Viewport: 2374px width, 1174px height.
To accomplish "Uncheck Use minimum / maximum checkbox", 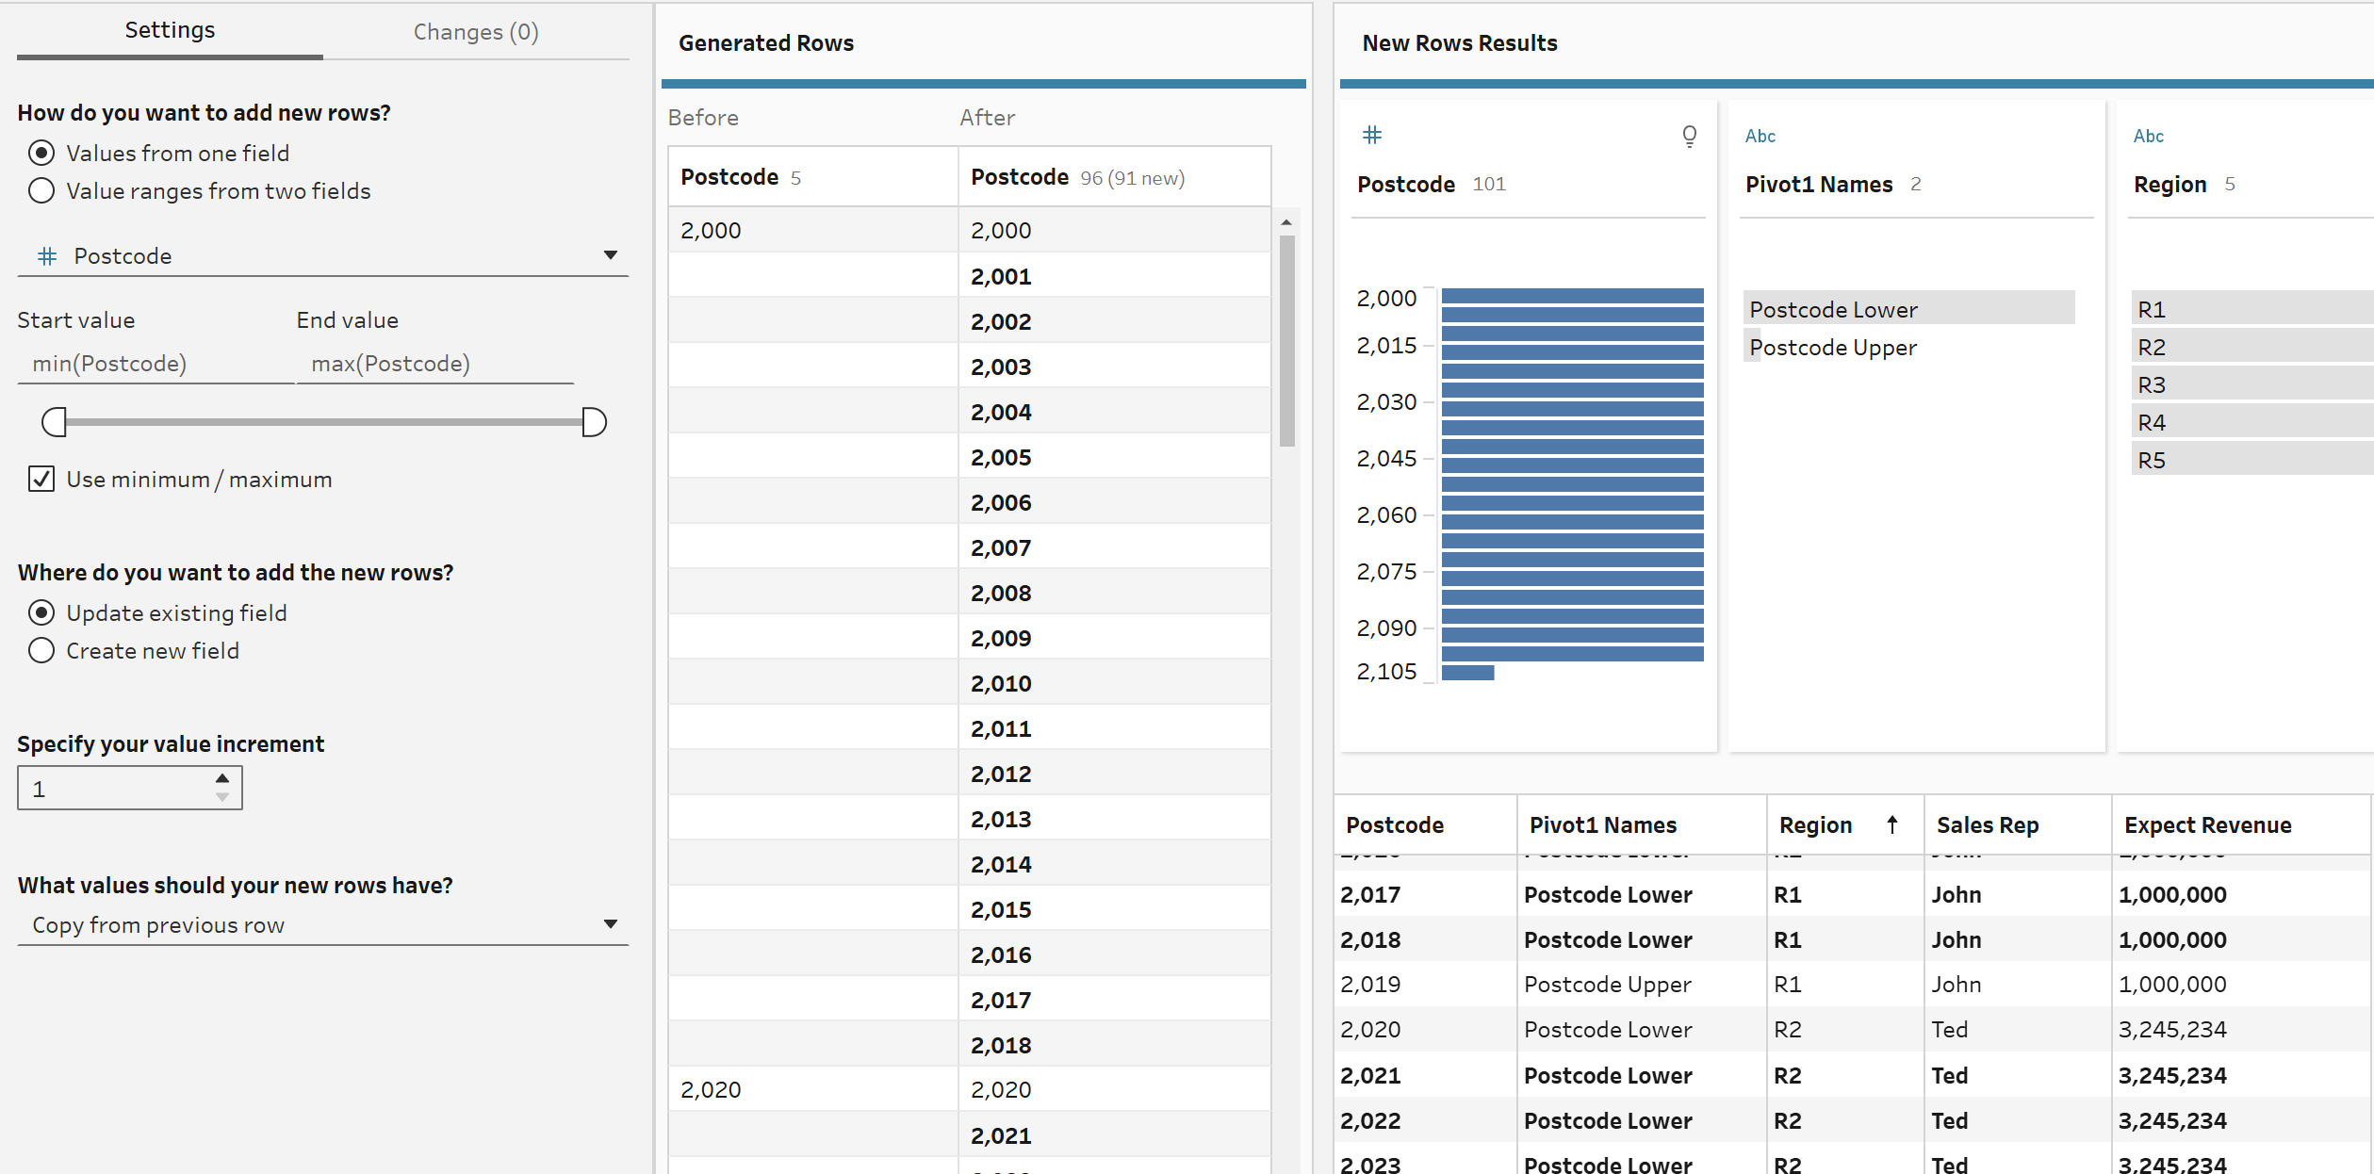I will 41,480.
